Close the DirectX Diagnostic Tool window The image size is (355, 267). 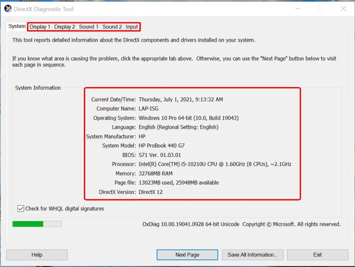point(343,9)
